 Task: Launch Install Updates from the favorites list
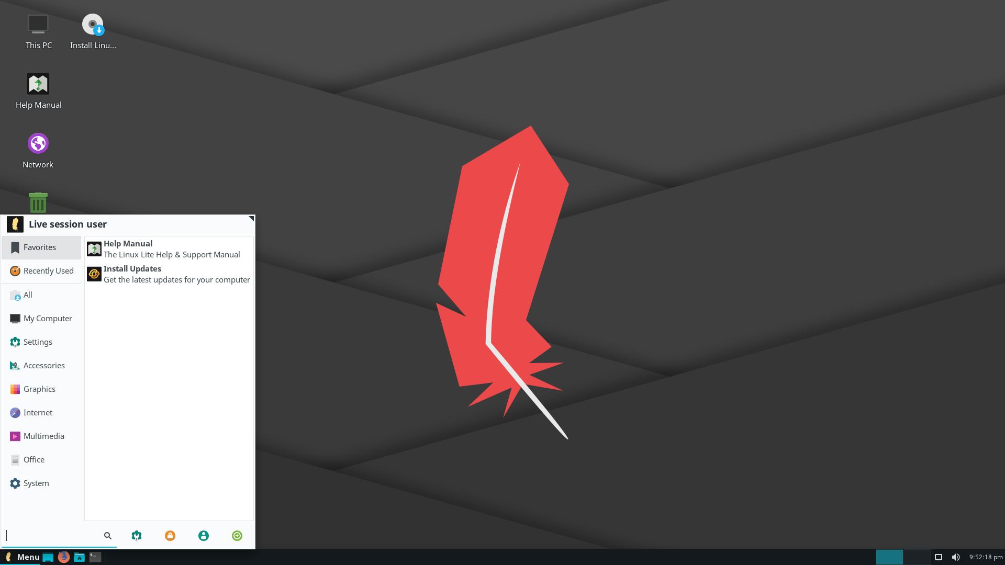[169, 274]
